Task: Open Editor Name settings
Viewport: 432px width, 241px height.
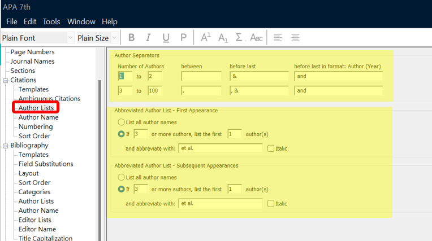Action: coord(37,229)
